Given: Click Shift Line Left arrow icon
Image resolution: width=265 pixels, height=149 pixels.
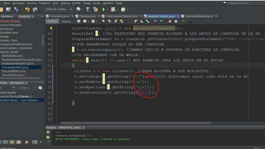Looking at the screenshot, I should tap(155, 21).
